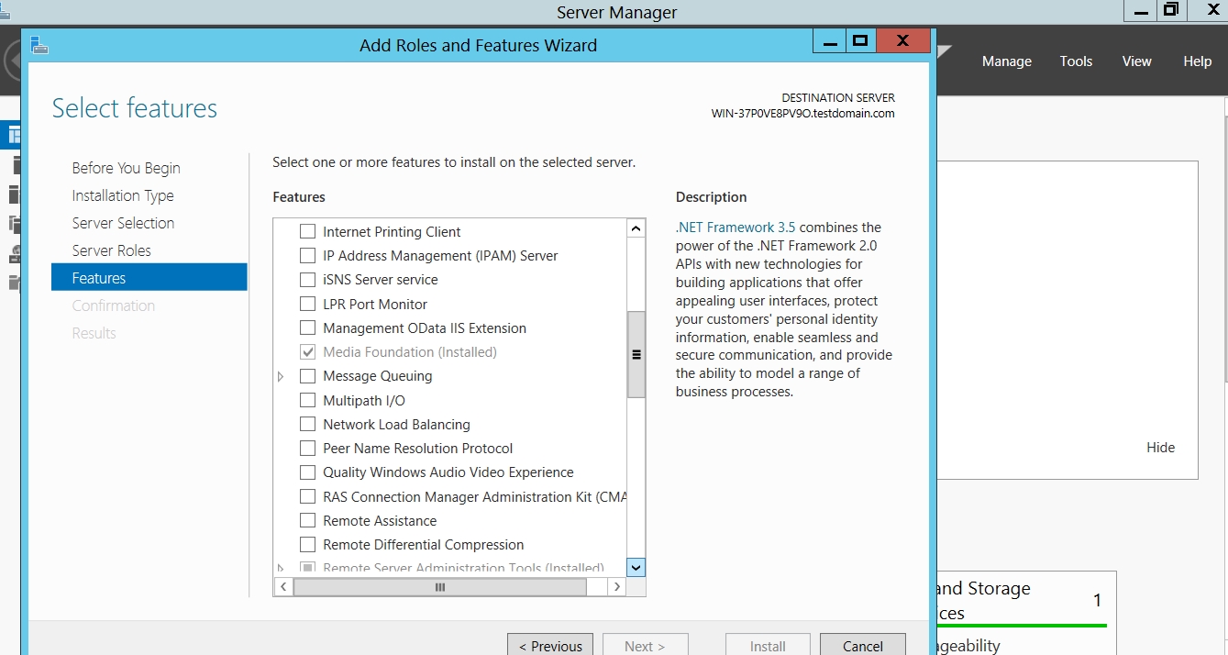Image resolution: width=1228 pixels, height=655 pixels.
Task: Restore down the Server Manager window
Action: 1170,11
